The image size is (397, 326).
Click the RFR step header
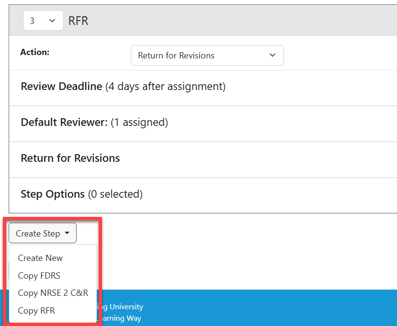pyautogui.click(x=78, y=21)
